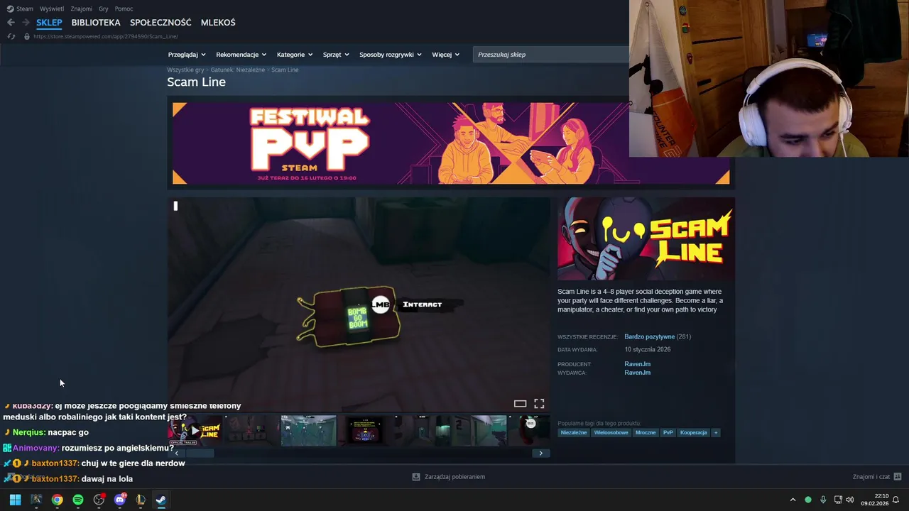The width and height of the screenshot is (909, 511).
Task: Toggle theater mode on the video player
Action: click(520, 404)
